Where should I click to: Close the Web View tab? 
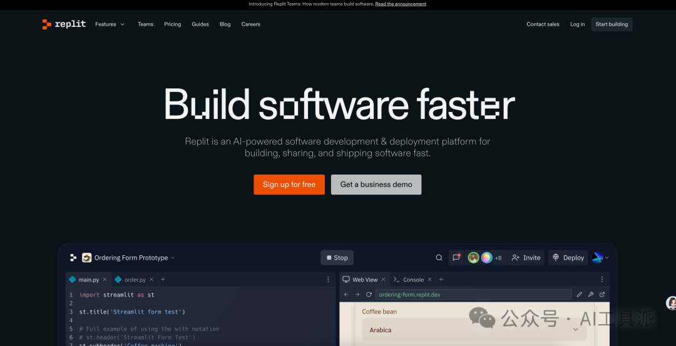[383, 280]
